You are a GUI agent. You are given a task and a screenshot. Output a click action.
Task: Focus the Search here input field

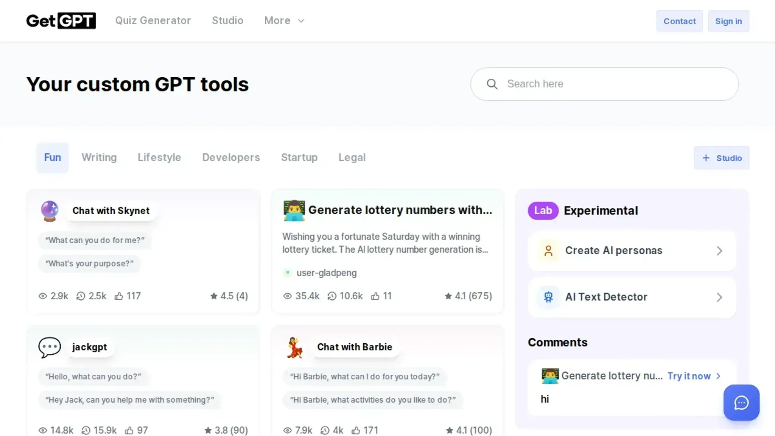click(x=604, y=84)
